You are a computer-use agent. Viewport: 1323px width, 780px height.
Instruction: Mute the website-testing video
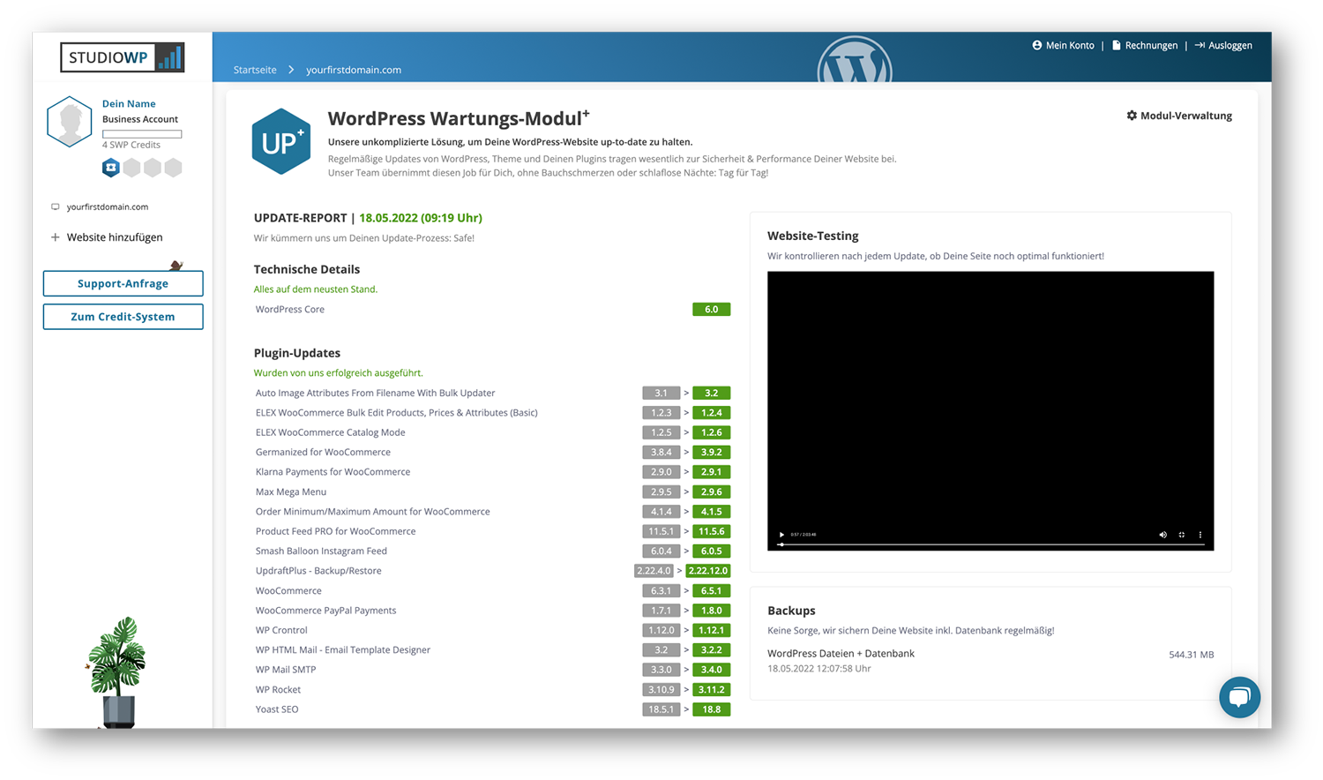tap(1163, 534)
